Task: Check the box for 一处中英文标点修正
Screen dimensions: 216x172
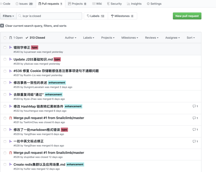Action: pyautogui.click(x=5, y=141)
